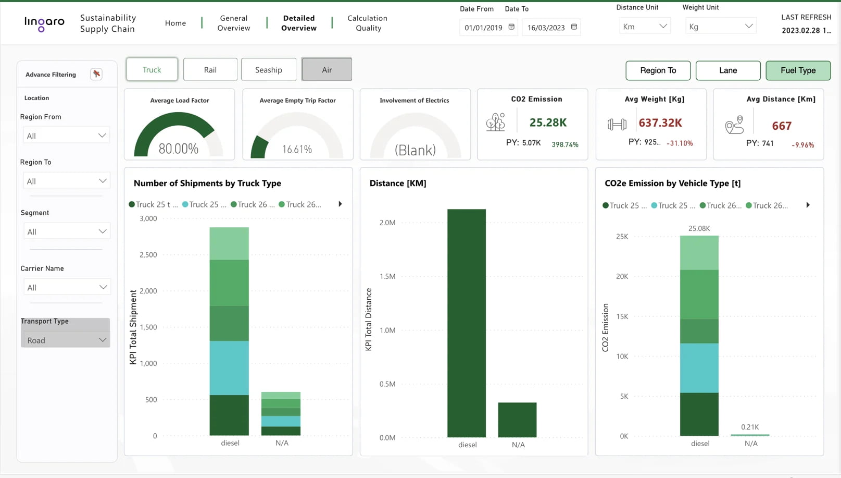
Task: Click the Region To view button
Action: (658, 70)
